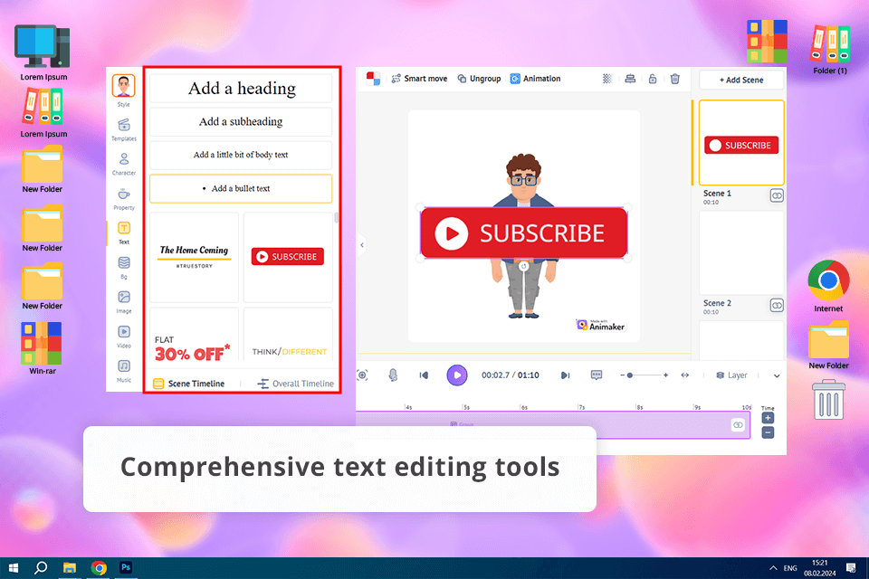Select the Text tab in the sidebar
This screenshot has width=869, height=579.
click(124, 233)
